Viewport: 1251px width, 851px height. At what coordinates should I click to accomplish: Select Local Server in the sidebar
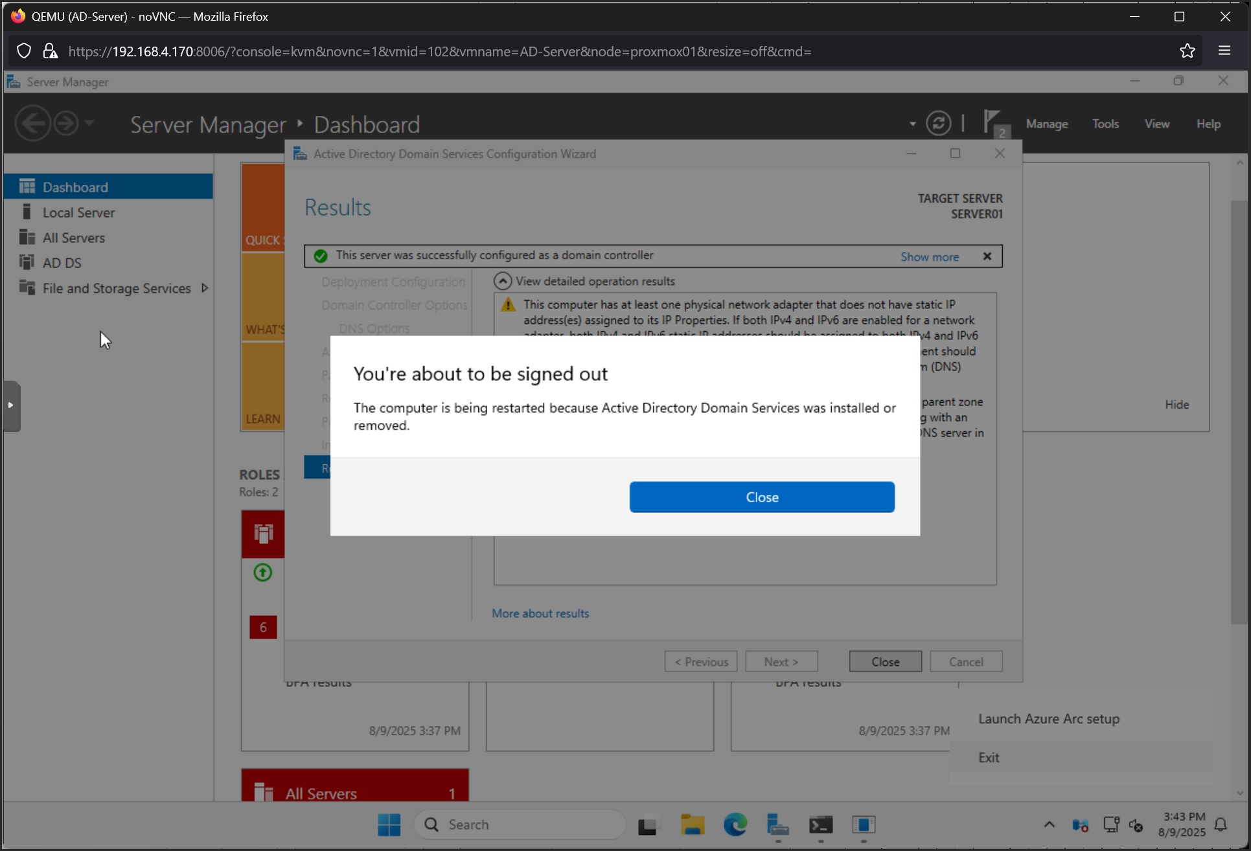[78, 212]
